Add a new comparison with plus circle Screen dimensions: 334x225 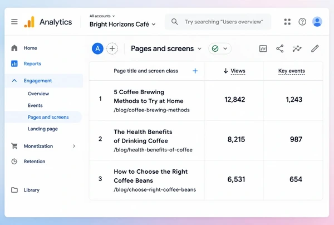[112, 48]
